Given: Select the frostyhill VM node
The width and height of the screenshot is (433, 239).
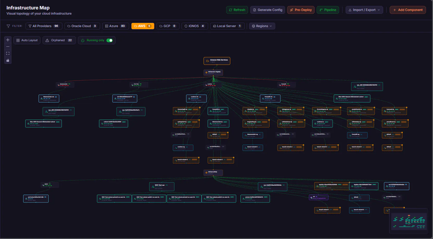Looking at the screenshot, I should click(287, 85).
